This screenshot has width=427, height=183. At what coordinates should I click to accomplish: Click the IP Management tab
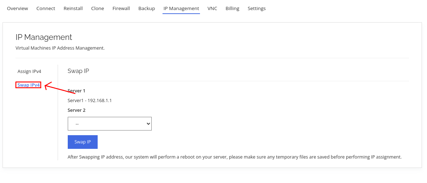click(181, 8)
